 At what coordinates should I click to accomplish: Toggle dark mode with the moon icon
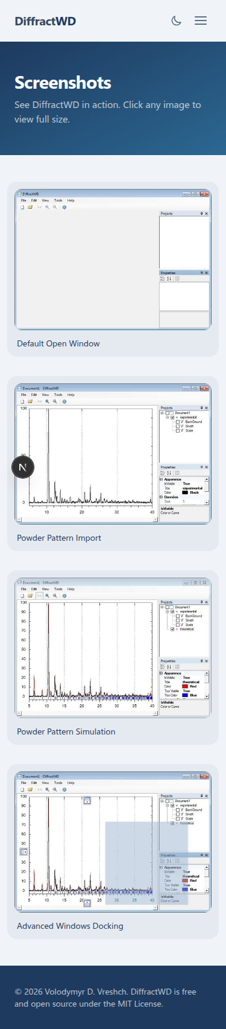pos(177,21)
